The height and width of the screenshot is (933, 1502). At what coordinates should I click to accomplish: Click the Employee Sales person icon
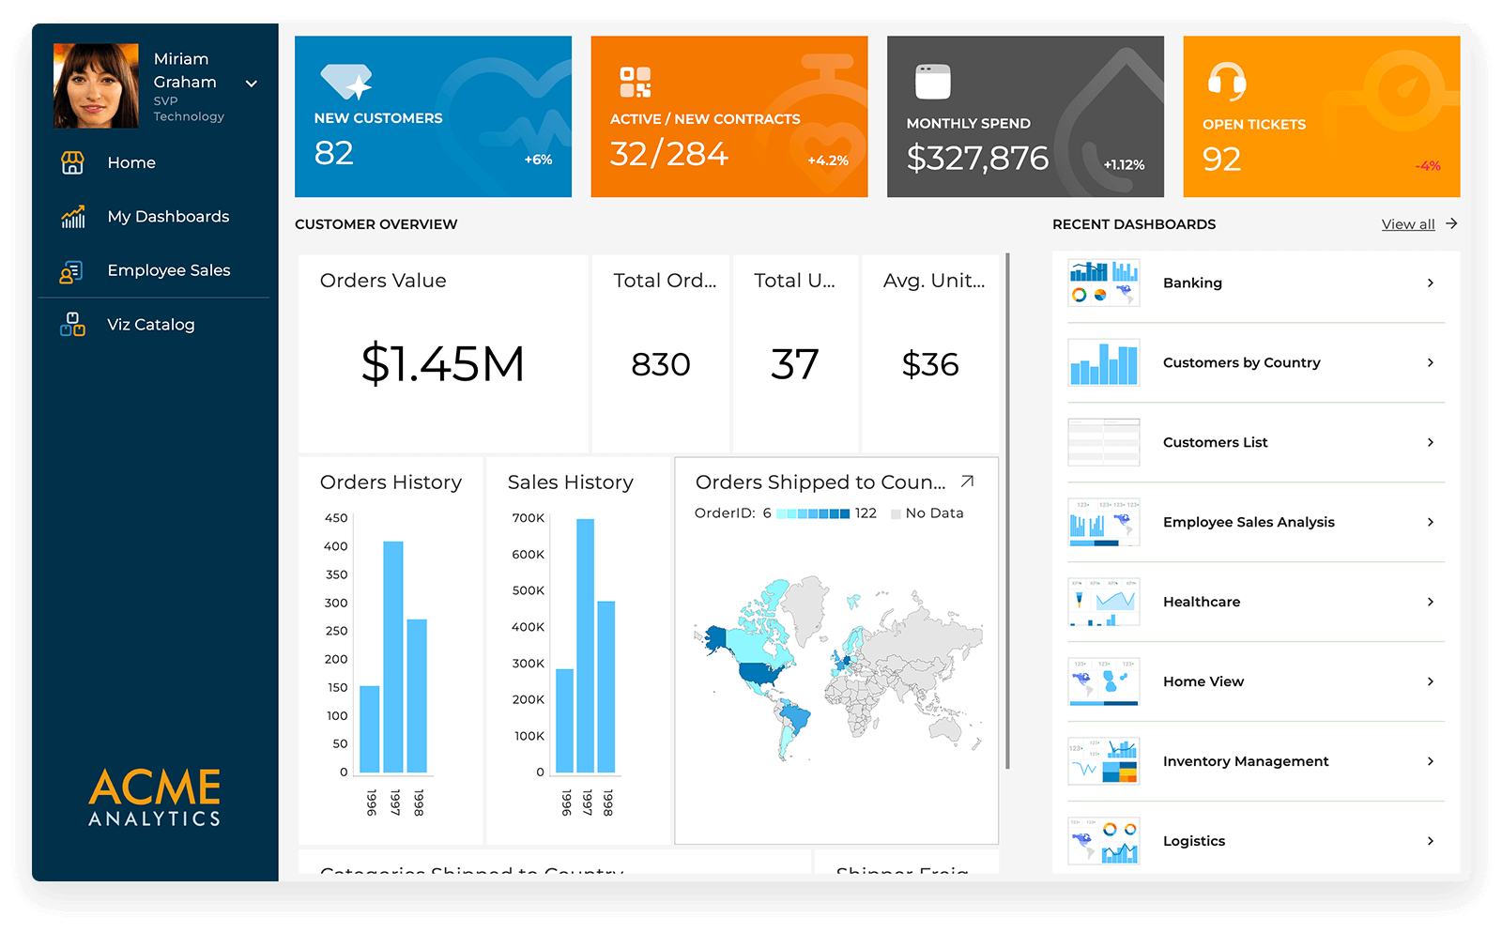coord(72,271)
